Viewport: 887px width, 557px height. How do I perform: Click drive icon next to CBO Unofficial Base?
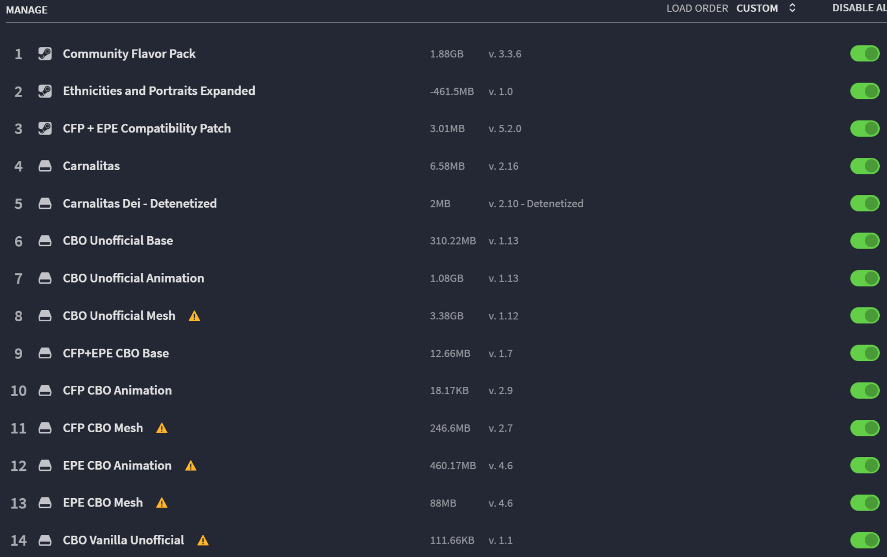45,241
